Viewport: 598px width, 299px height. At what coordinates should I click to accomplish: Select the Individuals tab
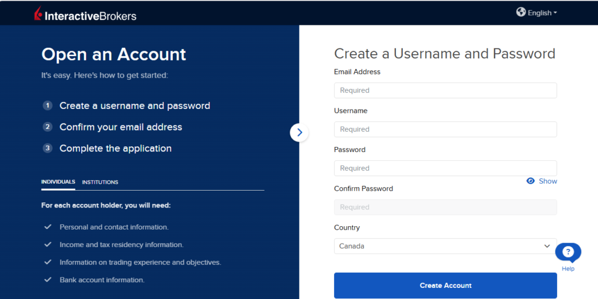(58, 182)
